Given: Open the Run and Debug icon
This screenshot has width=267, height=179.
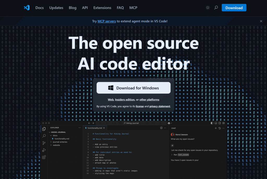Looking at the screenshot, I should pyautogui.click(x=44, y=150).
